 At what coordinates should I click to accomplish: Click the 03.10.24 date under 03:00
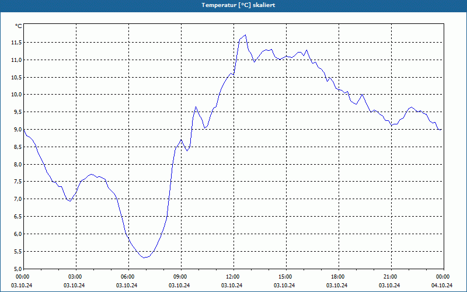74,286
